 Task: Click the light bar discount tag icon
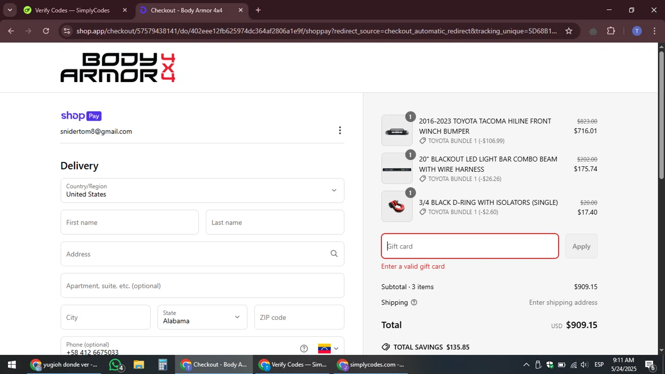tap(422, 179)
